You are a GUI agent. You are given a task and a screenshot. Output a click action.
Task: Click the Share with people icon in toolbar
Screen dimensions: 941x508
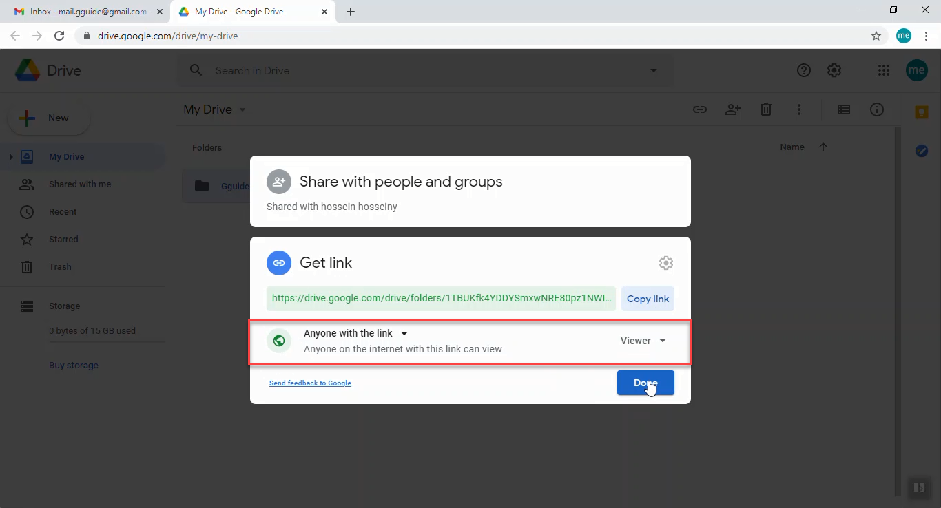tap(733, 109)
